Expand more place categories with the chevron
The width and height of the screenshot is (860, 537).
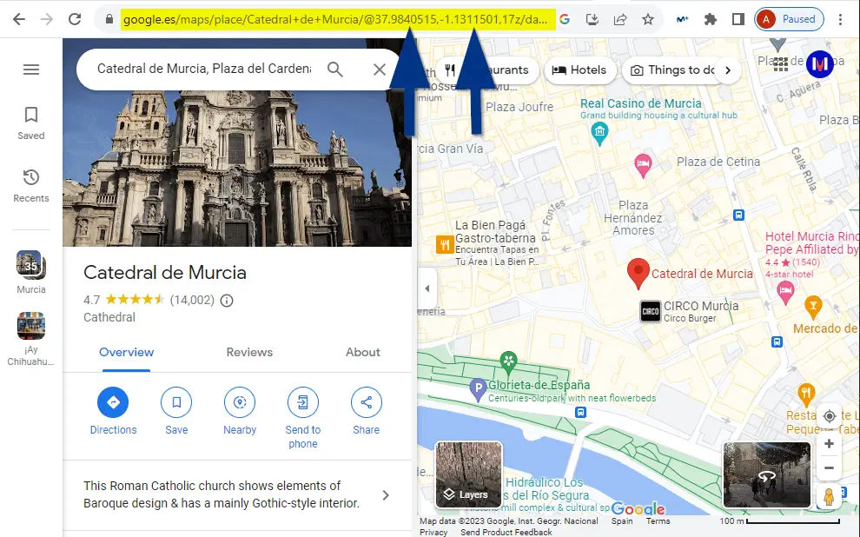pos(728,70)
